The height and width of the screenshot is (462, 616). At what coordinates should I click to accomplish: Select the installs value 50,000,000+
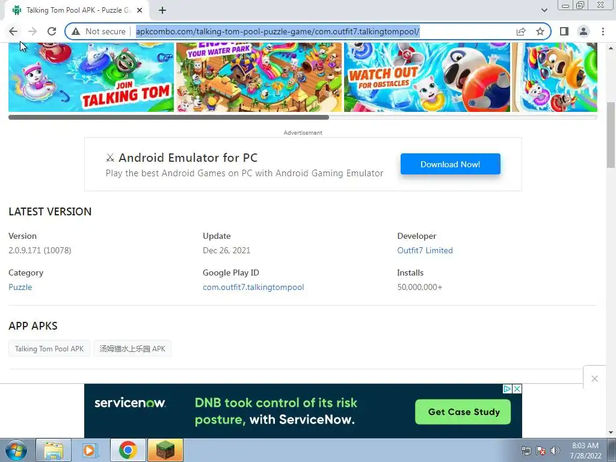(x=419, y=287)
